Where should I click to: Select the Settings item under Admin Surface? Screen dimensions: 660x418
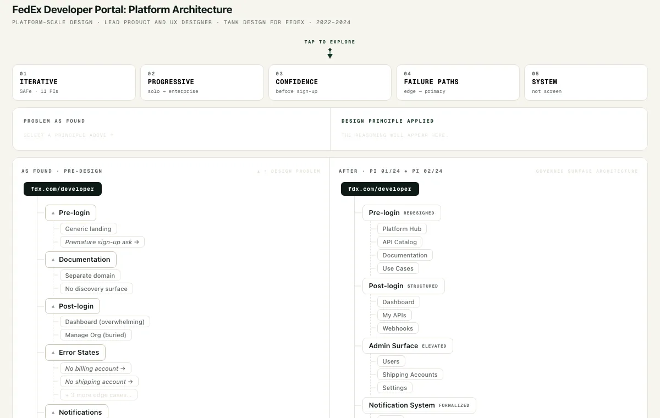pos(395,388)
